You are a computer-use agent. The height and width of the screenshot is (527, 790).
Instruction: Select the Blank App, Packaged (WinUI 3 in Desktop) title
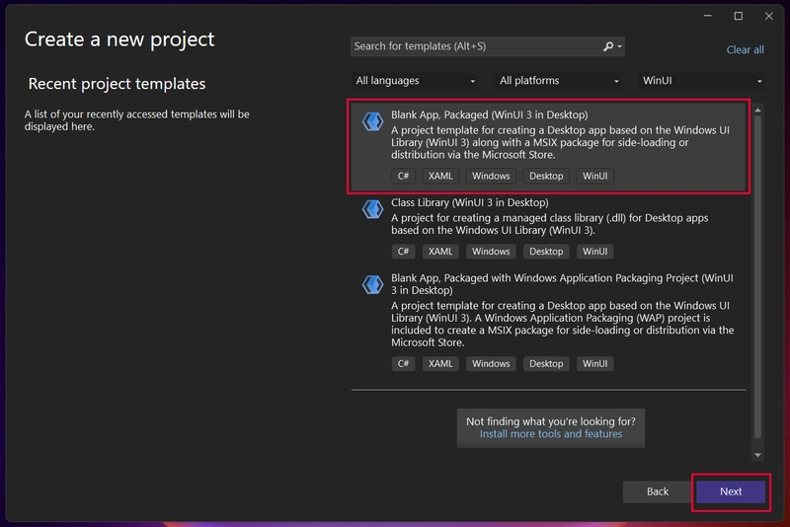coord(489,114)
